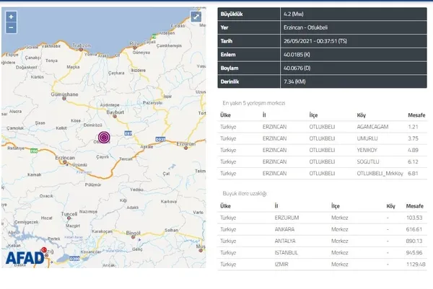Screen dimensions: 433x289
Task: Select the ERZURUM province cell
Action: 287,218
